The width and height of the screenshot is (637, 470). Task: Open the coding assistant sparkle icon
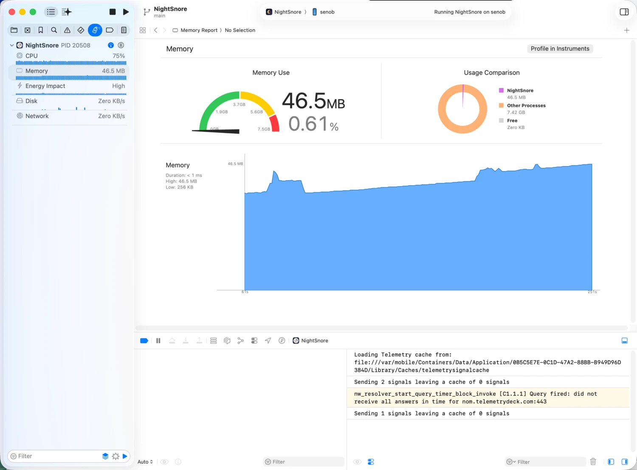click(x=67, y=12)
